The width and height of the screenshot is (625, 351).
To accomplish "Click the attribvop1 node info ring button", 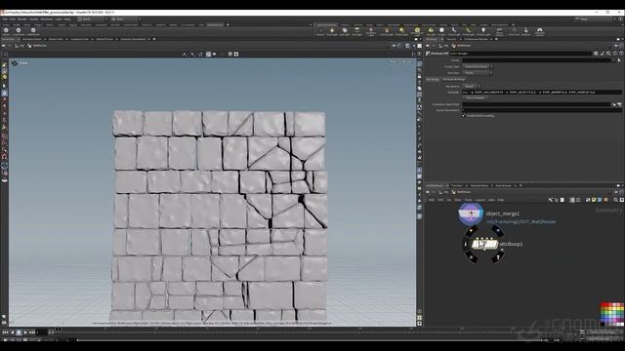I will click(x=466, y=244).
